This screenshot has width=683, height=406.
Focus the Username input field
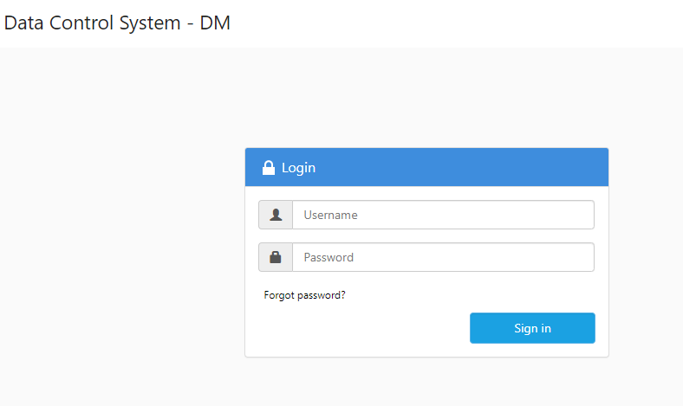(x=443, y=215)
